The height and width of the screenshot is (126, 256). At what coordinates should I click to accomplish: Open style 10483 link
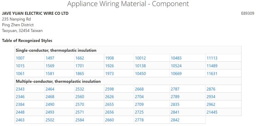pos(176,58)
